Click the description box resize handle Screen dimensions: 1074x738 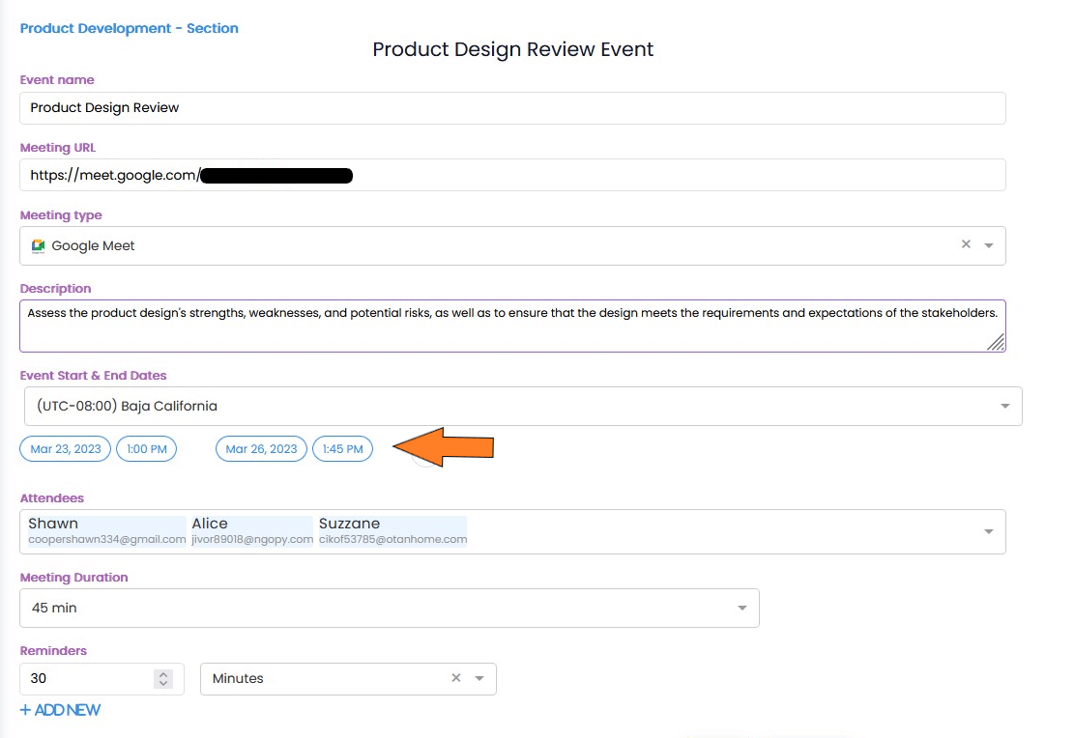click(997, 343)
